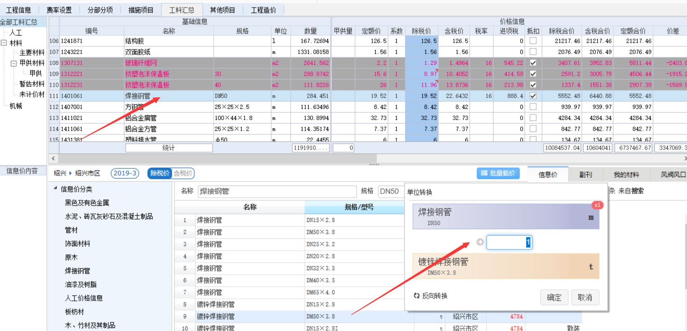Confirm unit conversion with 确定
Image resolution: width=687 pixels, height=331 pixels.
554,297
